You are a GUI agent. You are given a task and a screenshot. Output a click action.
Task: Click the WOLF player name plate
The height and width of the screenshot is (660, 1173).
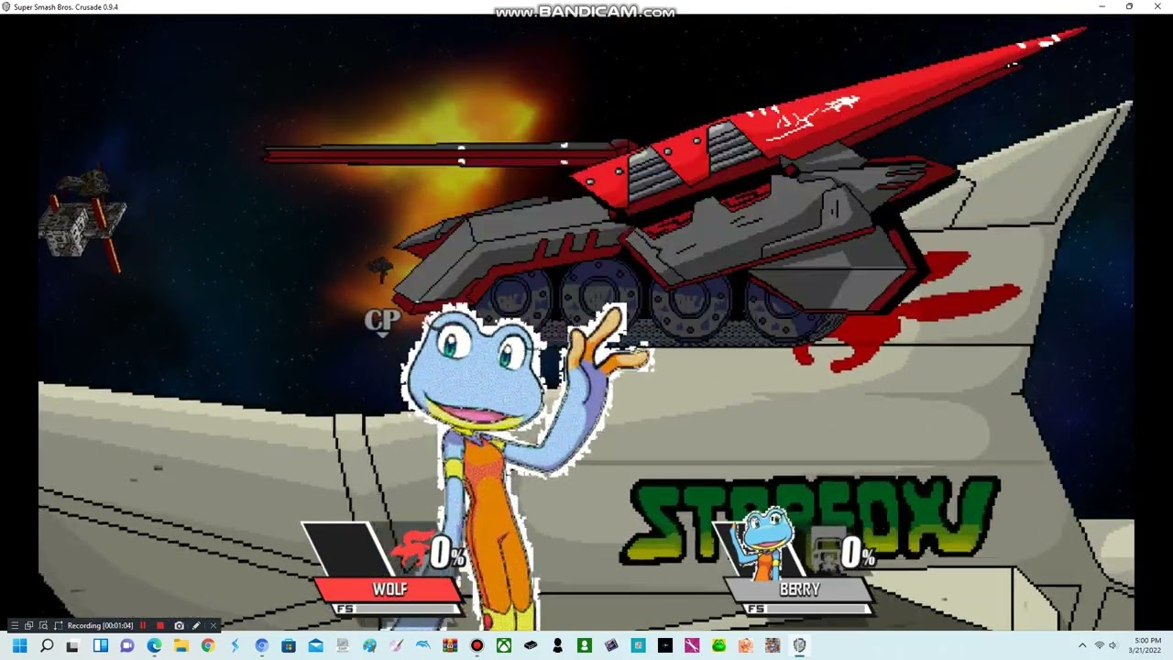coord(389,589)
